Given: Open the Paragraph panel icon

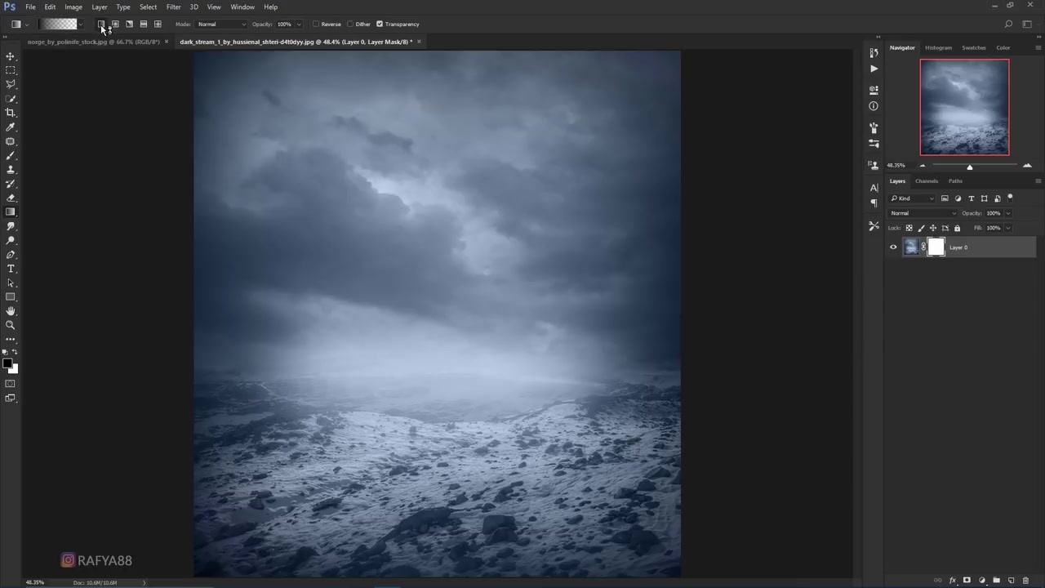Looking at the screenshot, I should pyautogui.click(x=874, y=203).
